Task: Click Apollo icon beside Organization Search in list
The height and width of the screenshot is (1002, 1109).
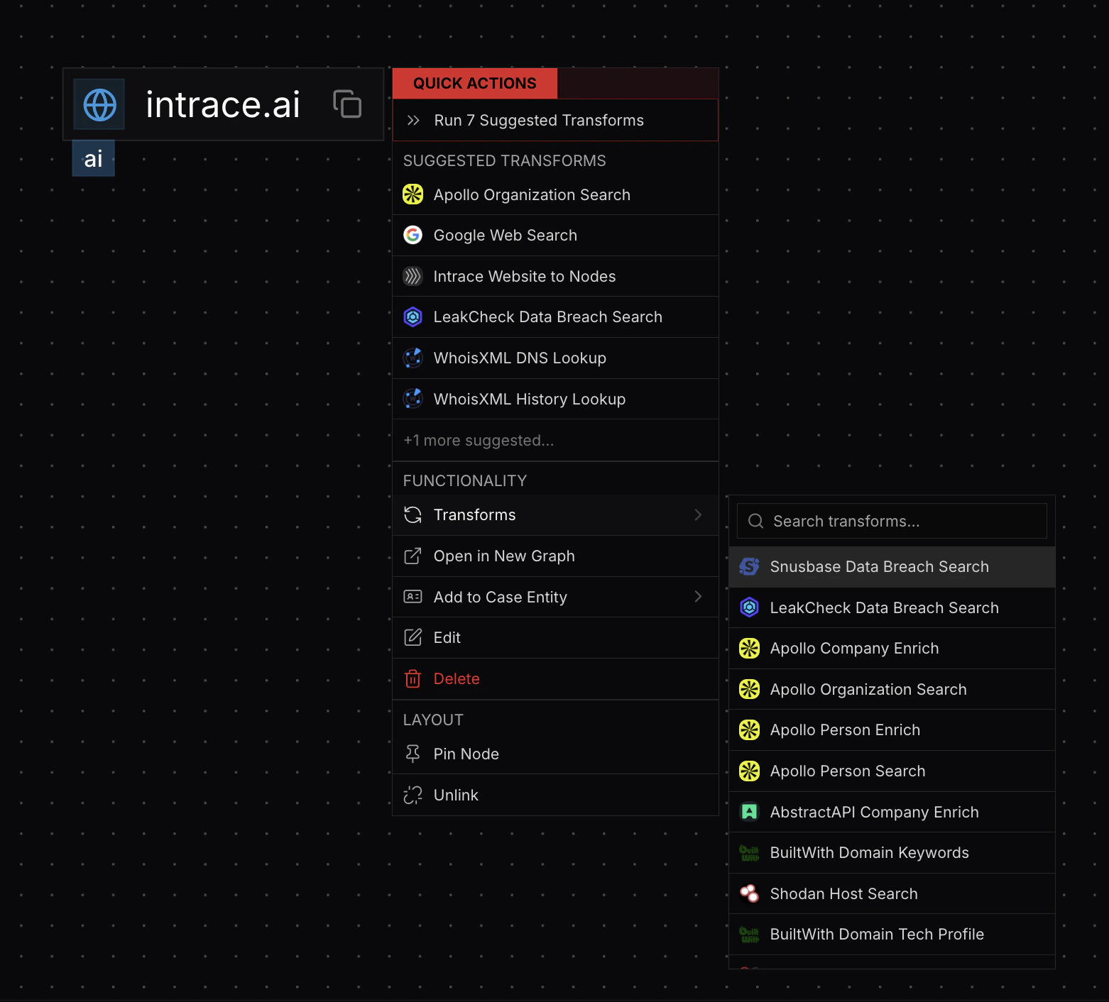Action: pyautogui.click(x=750, y=689)
